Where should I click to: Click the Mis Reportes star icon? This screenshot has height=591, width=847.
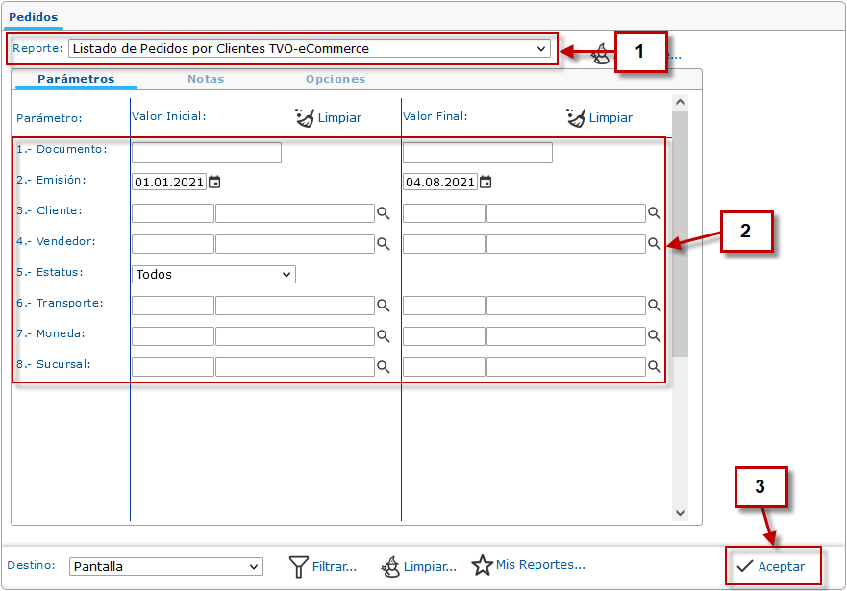coord(482,565)
